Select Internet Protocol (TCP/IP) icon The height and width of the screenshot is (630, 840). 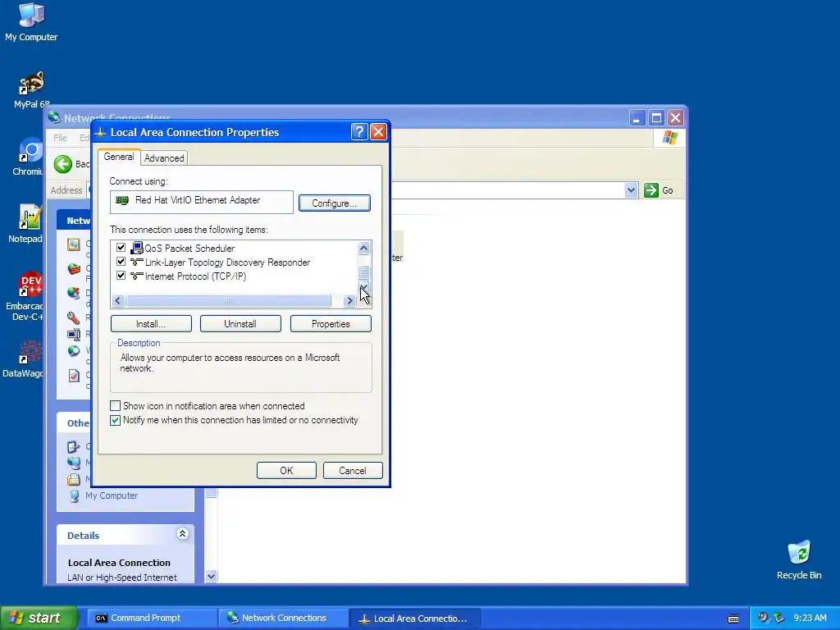[x=137, y=276]
